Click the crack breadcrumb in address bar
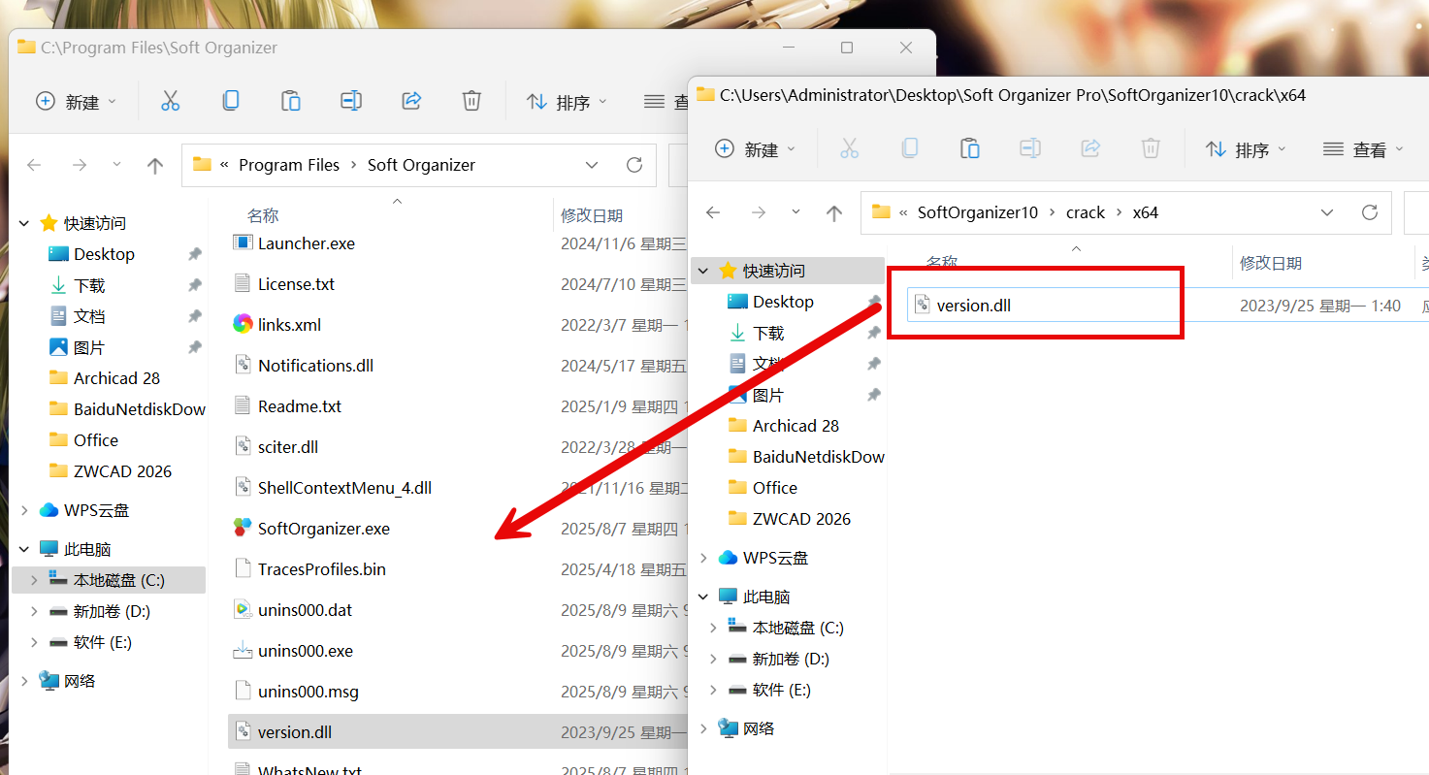Viewport: 1429px width, 775px height. click(x=1085, y=212)
